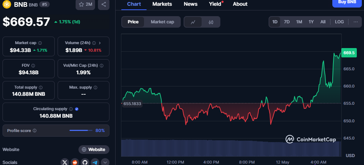Click the 80% profile score value
Viewport: 364px width, 165px height.
coord(100,131)
